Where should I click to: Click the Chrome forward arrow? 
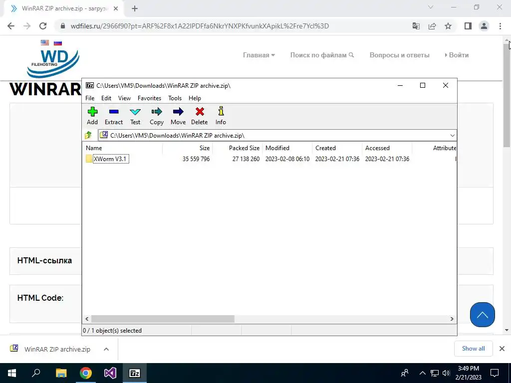tap(27, 26)
